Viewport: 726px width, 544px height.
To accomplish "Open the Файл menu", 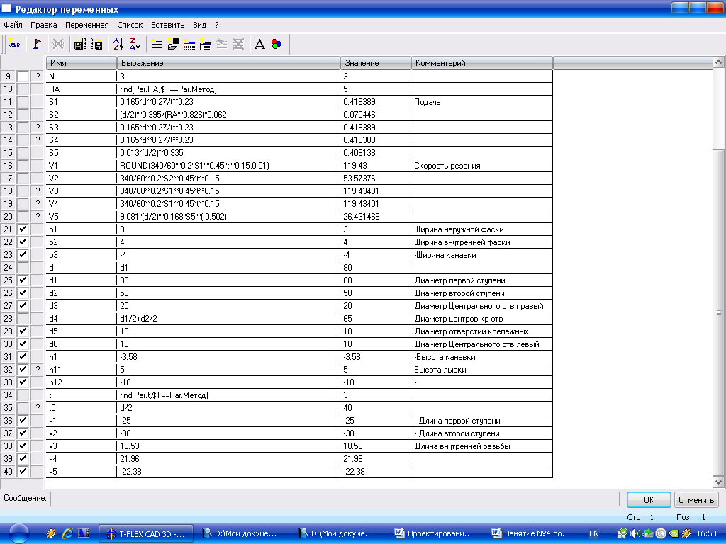I will (13, 25).
